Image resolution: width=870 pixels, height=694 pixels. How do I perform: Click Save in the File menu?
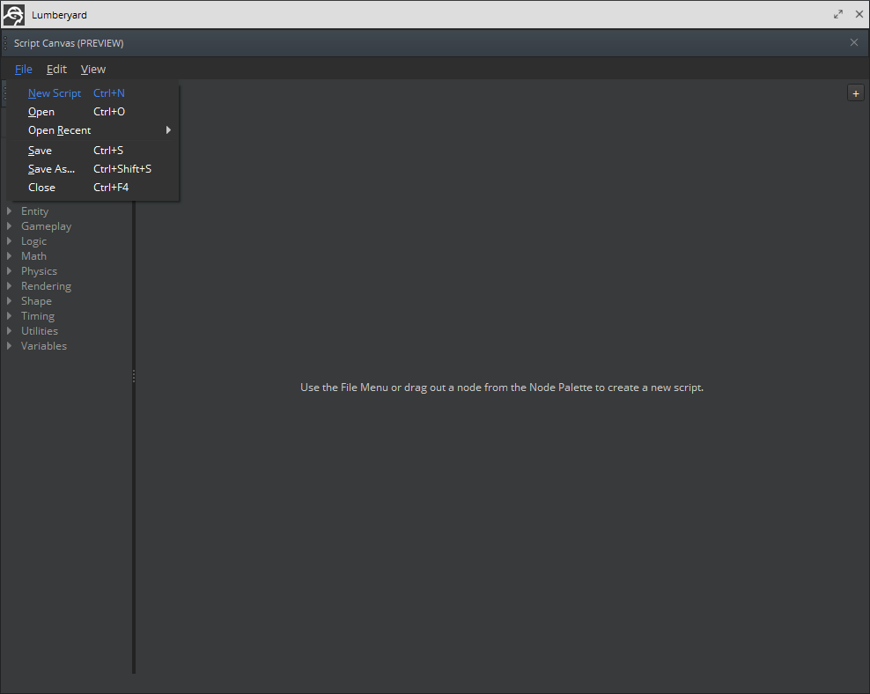point(92,151)
